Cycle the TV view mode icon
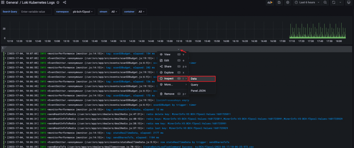 [x=348, y=2]
